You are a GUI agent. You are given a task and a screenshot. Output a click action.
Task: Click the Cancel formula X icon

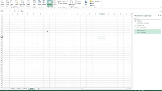[x=15, y=11]
